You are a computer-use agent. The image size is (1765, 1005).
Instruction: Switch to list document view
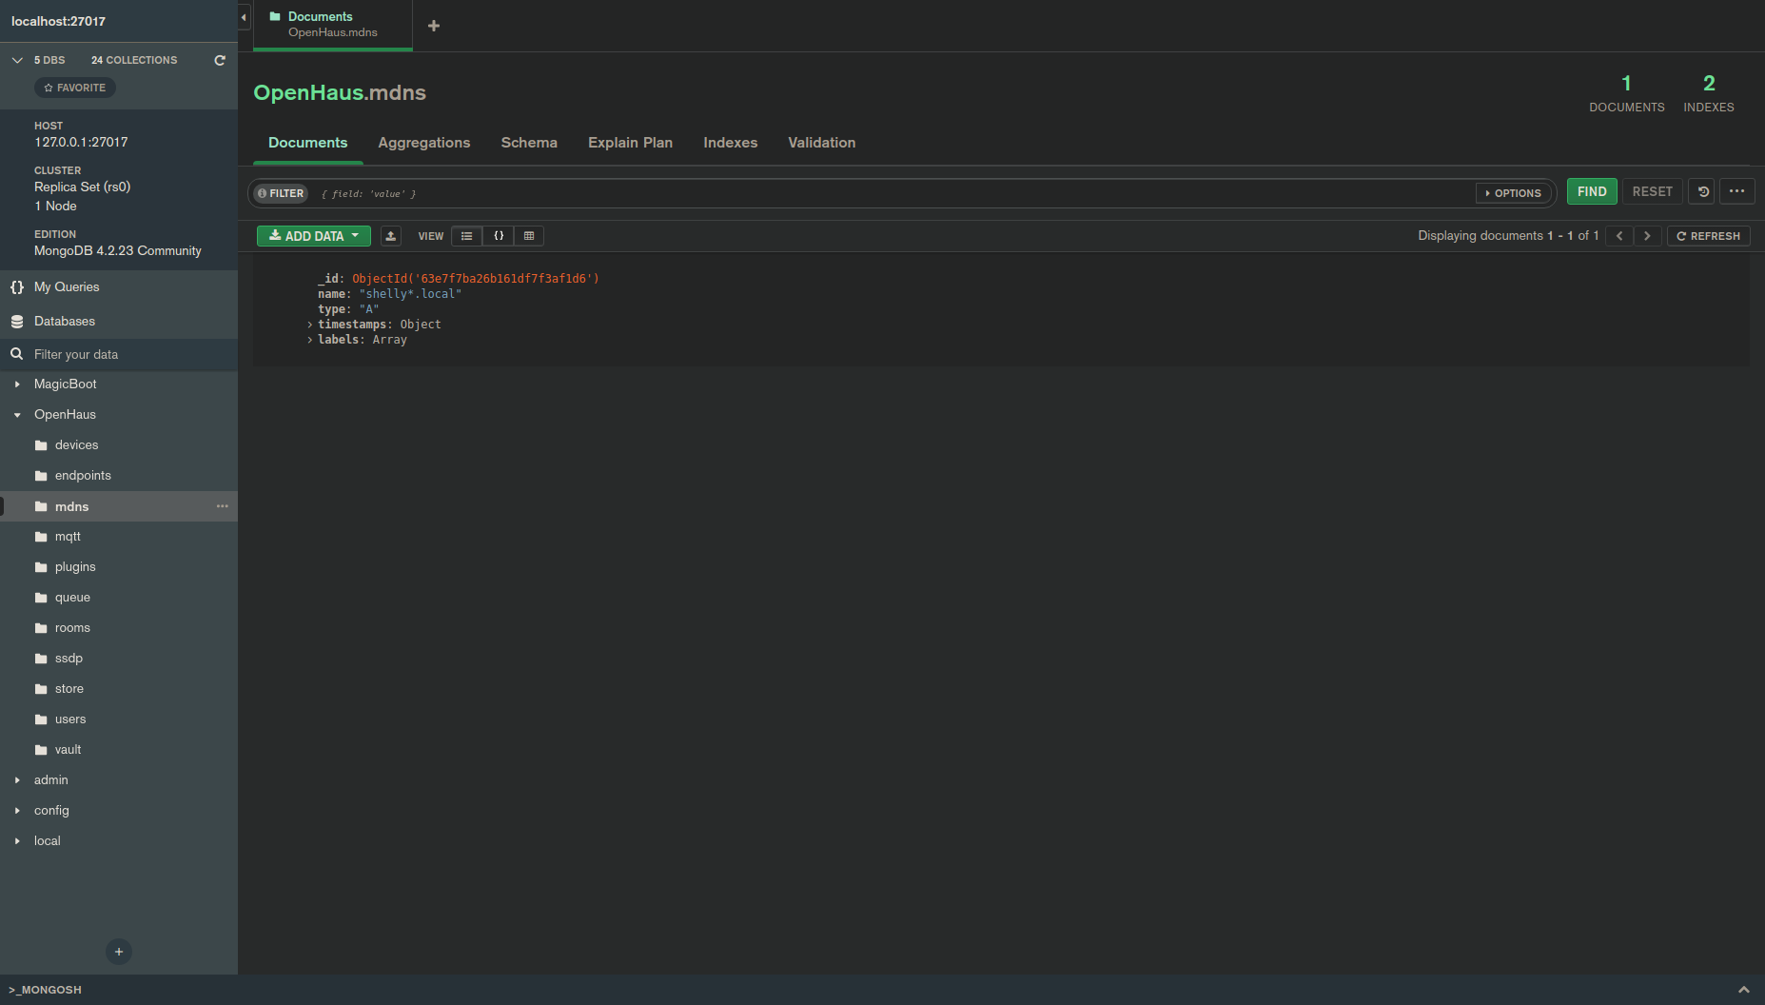pos(466,235)
